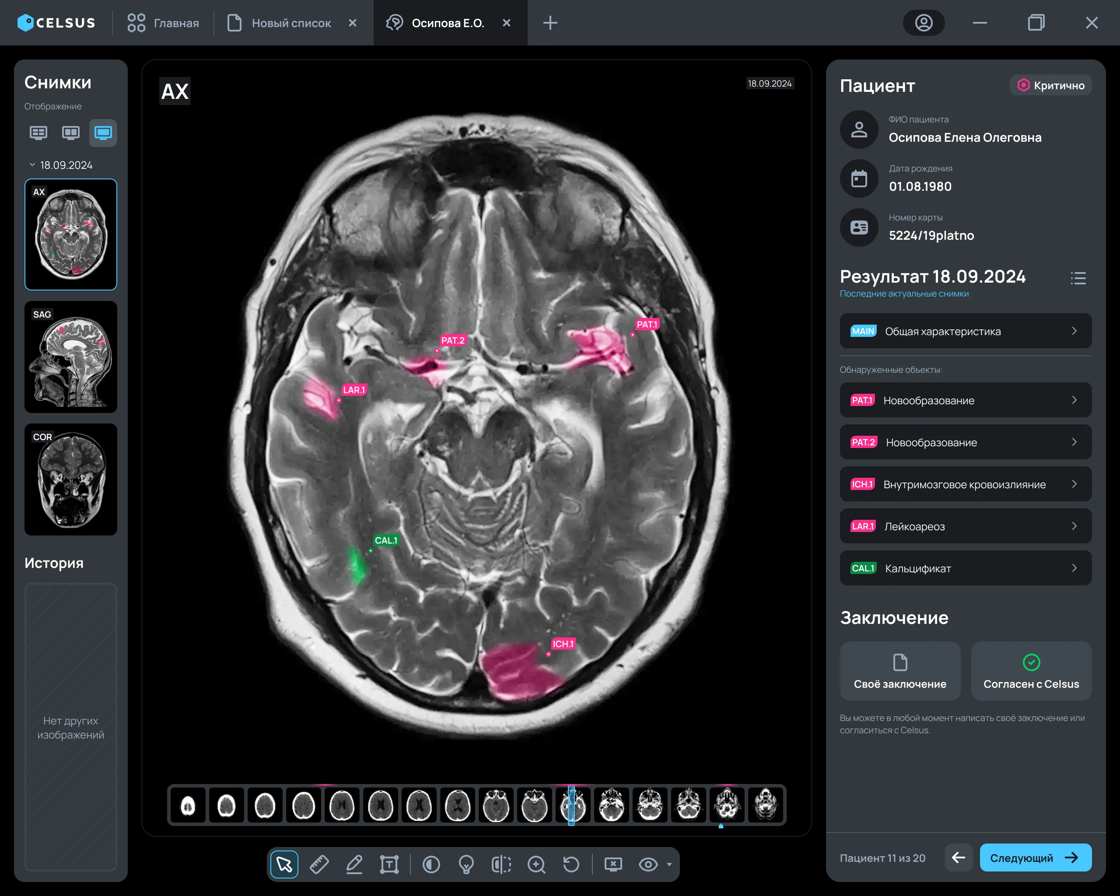Switch to grid list display mode
1120x896 pixels.
[x=38, y=133]
